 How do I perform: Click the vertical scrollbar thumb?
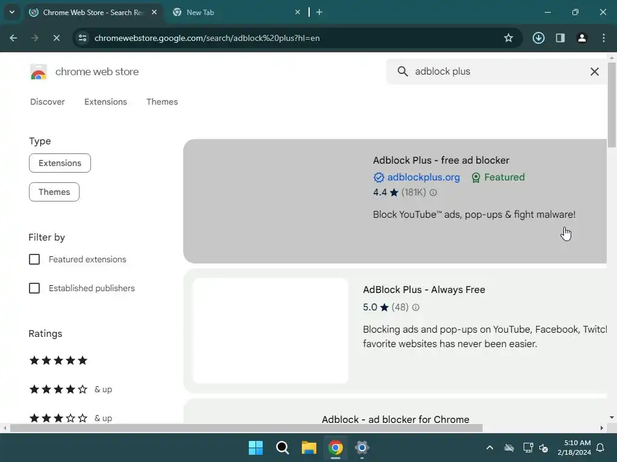coord(612,105)
